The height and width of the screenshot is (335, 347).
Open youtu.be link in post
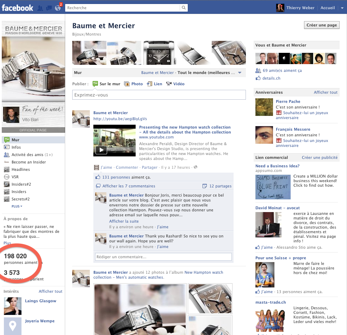(120, 119)
